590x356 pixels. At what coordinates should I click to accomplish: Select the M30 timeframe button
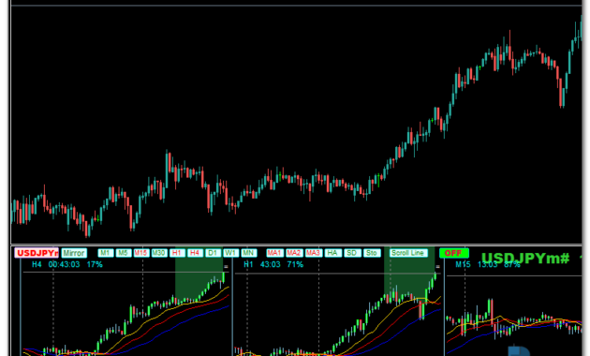pos(159,253)
